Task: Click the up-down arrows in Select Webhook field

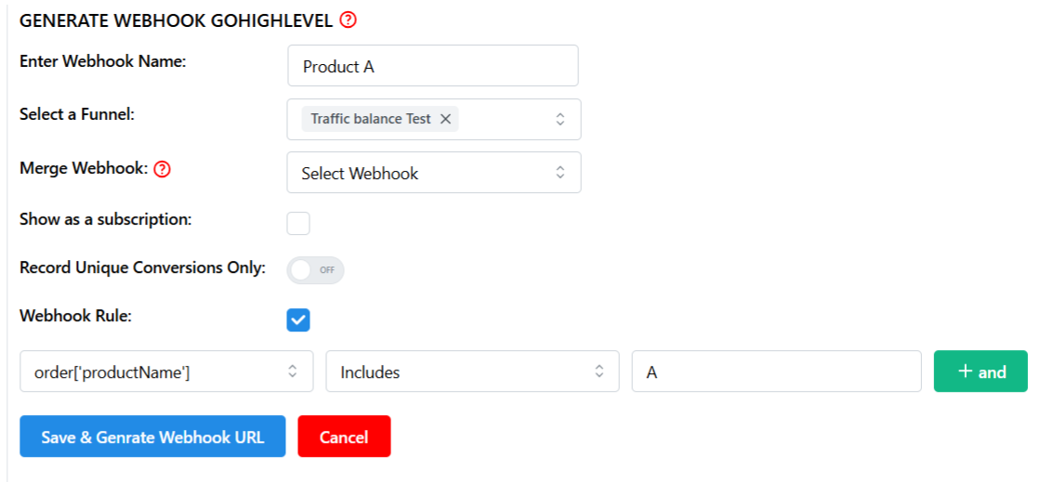Action: click(559, 173)
